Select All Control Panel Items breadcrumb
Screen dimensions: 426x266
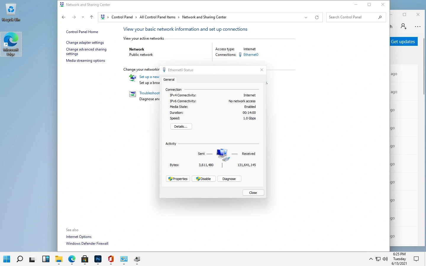pyautogui.click(x=157, y=17)
